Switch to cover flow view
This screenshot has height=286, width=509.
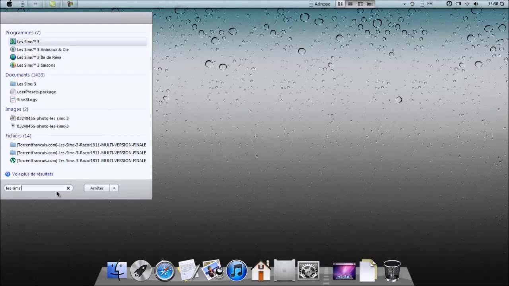[x=371, y=4]
